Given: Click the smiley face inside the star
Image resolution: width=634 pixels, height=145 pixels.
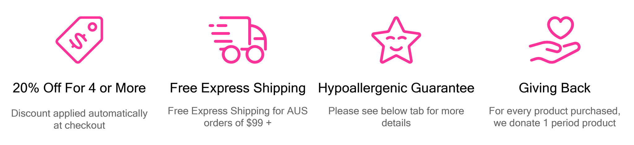Looking at the screenshot, I should 396,43.
